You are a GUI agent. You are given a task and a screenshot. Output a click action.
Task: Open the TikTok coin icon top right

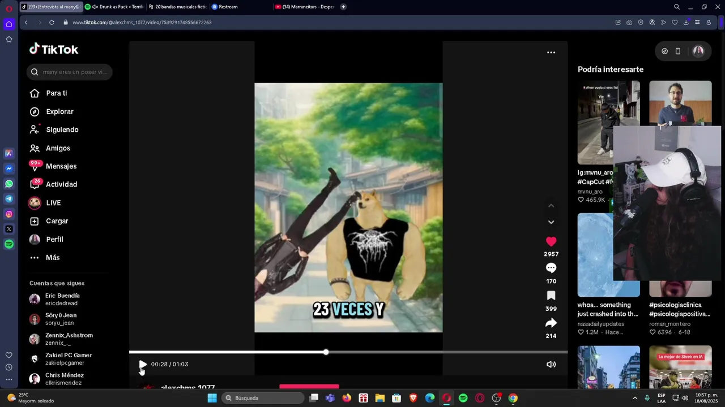[x=664, y=51]
